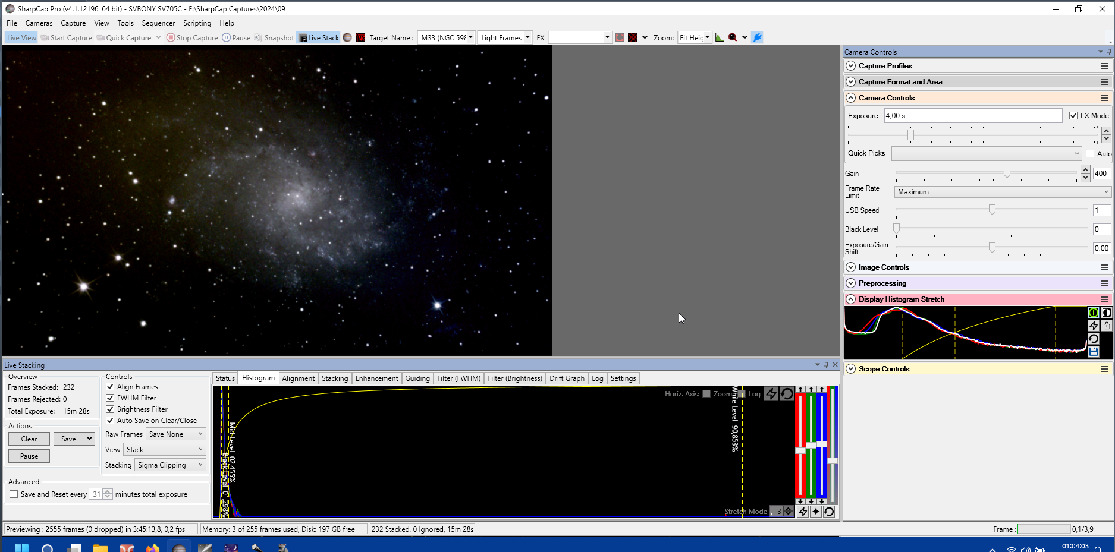Click the Capture Profiles hamburger menu icon
The height and width of the screenshot is (552, 1115).
(1104, 66)
